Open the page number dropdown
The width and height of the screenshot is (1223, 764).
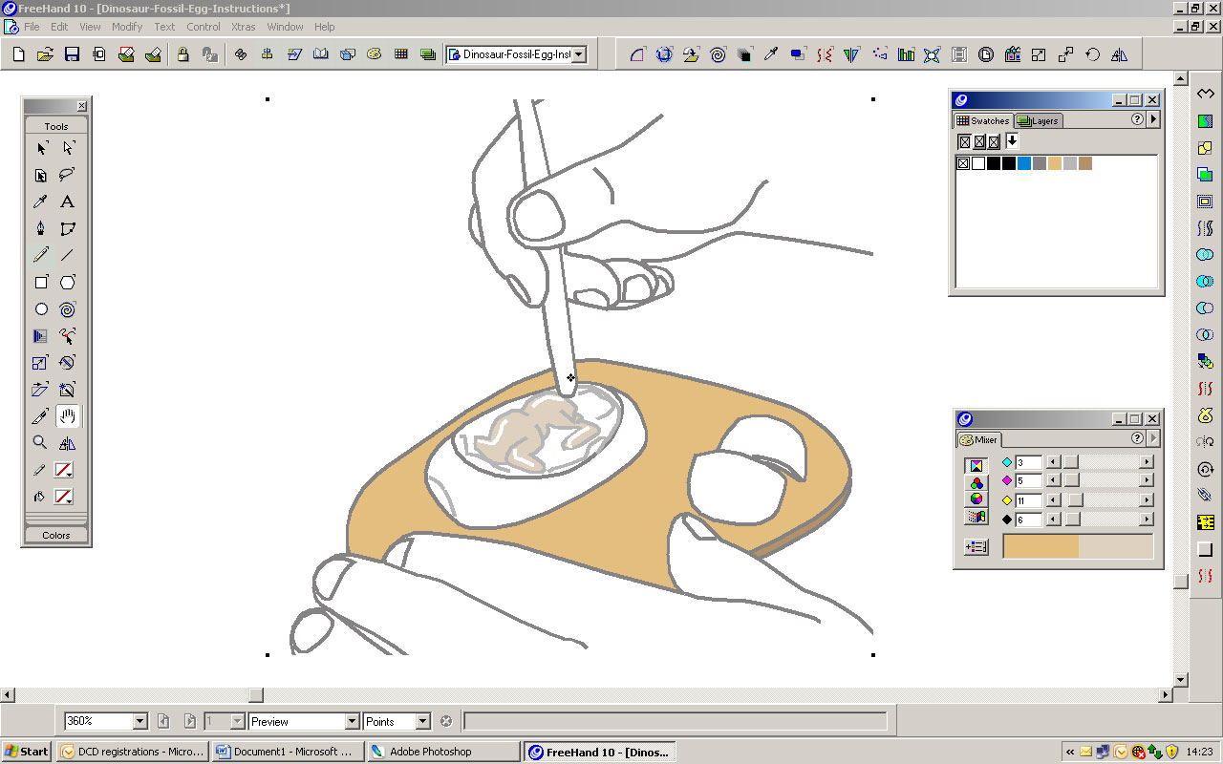pyautogui.click(x=238, y=722)
